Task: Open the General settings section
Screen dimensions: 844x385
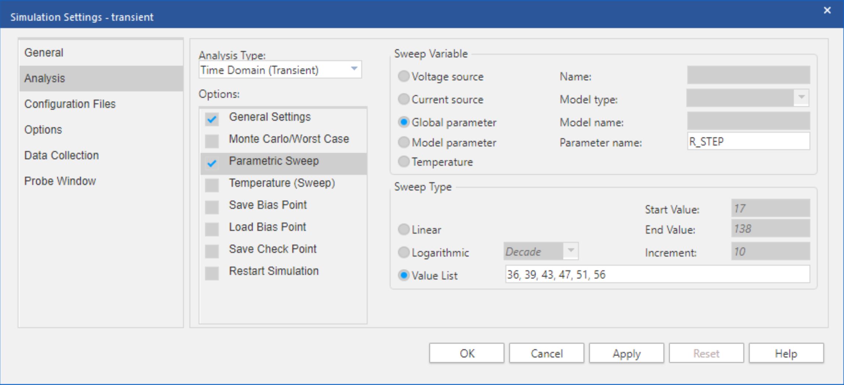Action: (x=44, y=53)
